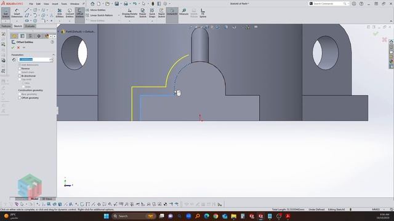Viewport: 394px width, 221px height.
Task: Click the Quick Snaps tool
Action: pyautogui.click(x=152, y=13)
